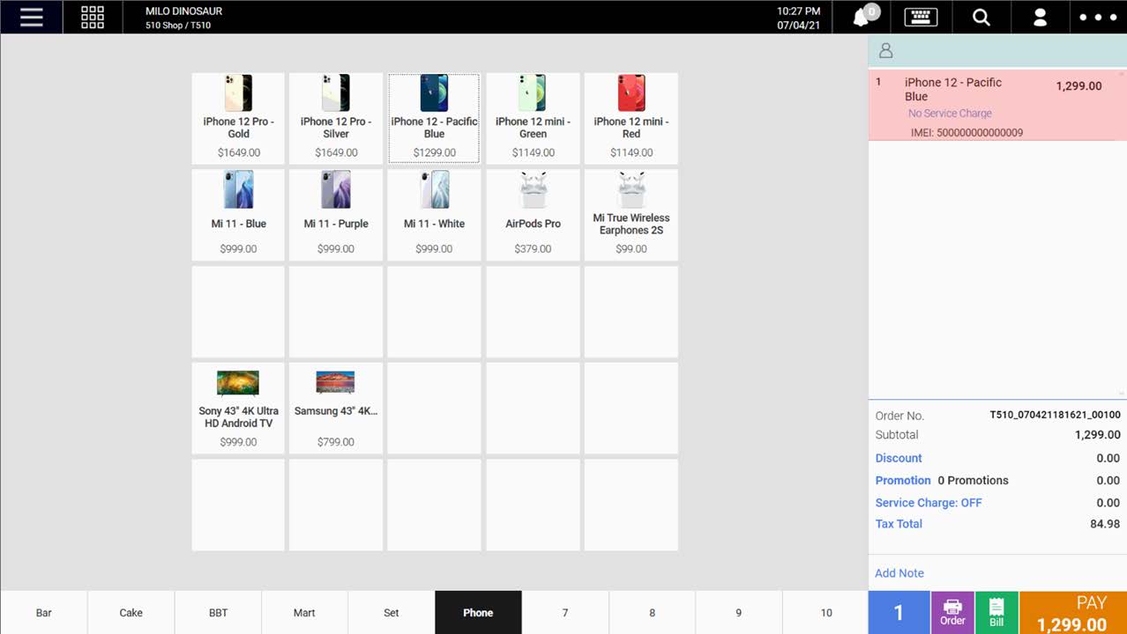
Task: Add iPhone 12 mini - Green product
Action: pyautogui.click(x=533, y=118)
